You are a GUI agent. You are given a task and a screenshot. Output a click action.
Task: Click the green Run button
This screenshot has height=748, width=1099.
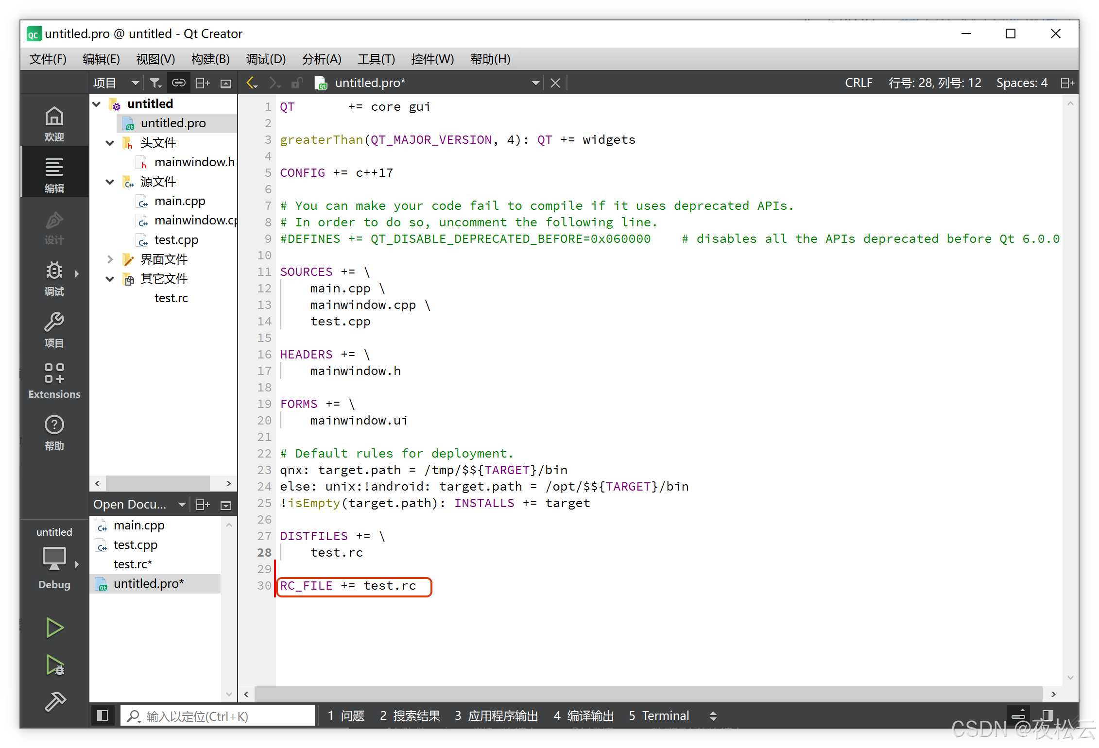pyautogui.click(x=54, y=628)
